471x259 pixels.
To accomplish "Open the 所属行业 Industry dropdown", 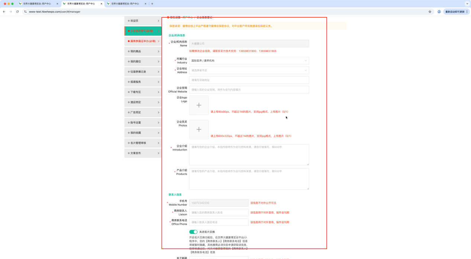I will 249,61.
